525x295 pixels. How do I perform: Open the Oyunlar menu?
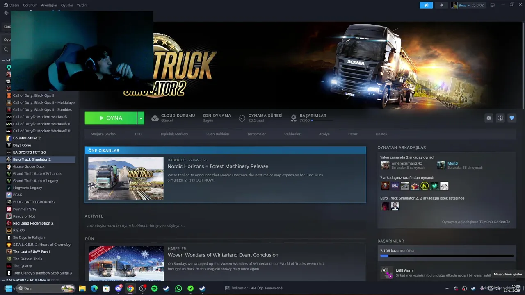67,5
